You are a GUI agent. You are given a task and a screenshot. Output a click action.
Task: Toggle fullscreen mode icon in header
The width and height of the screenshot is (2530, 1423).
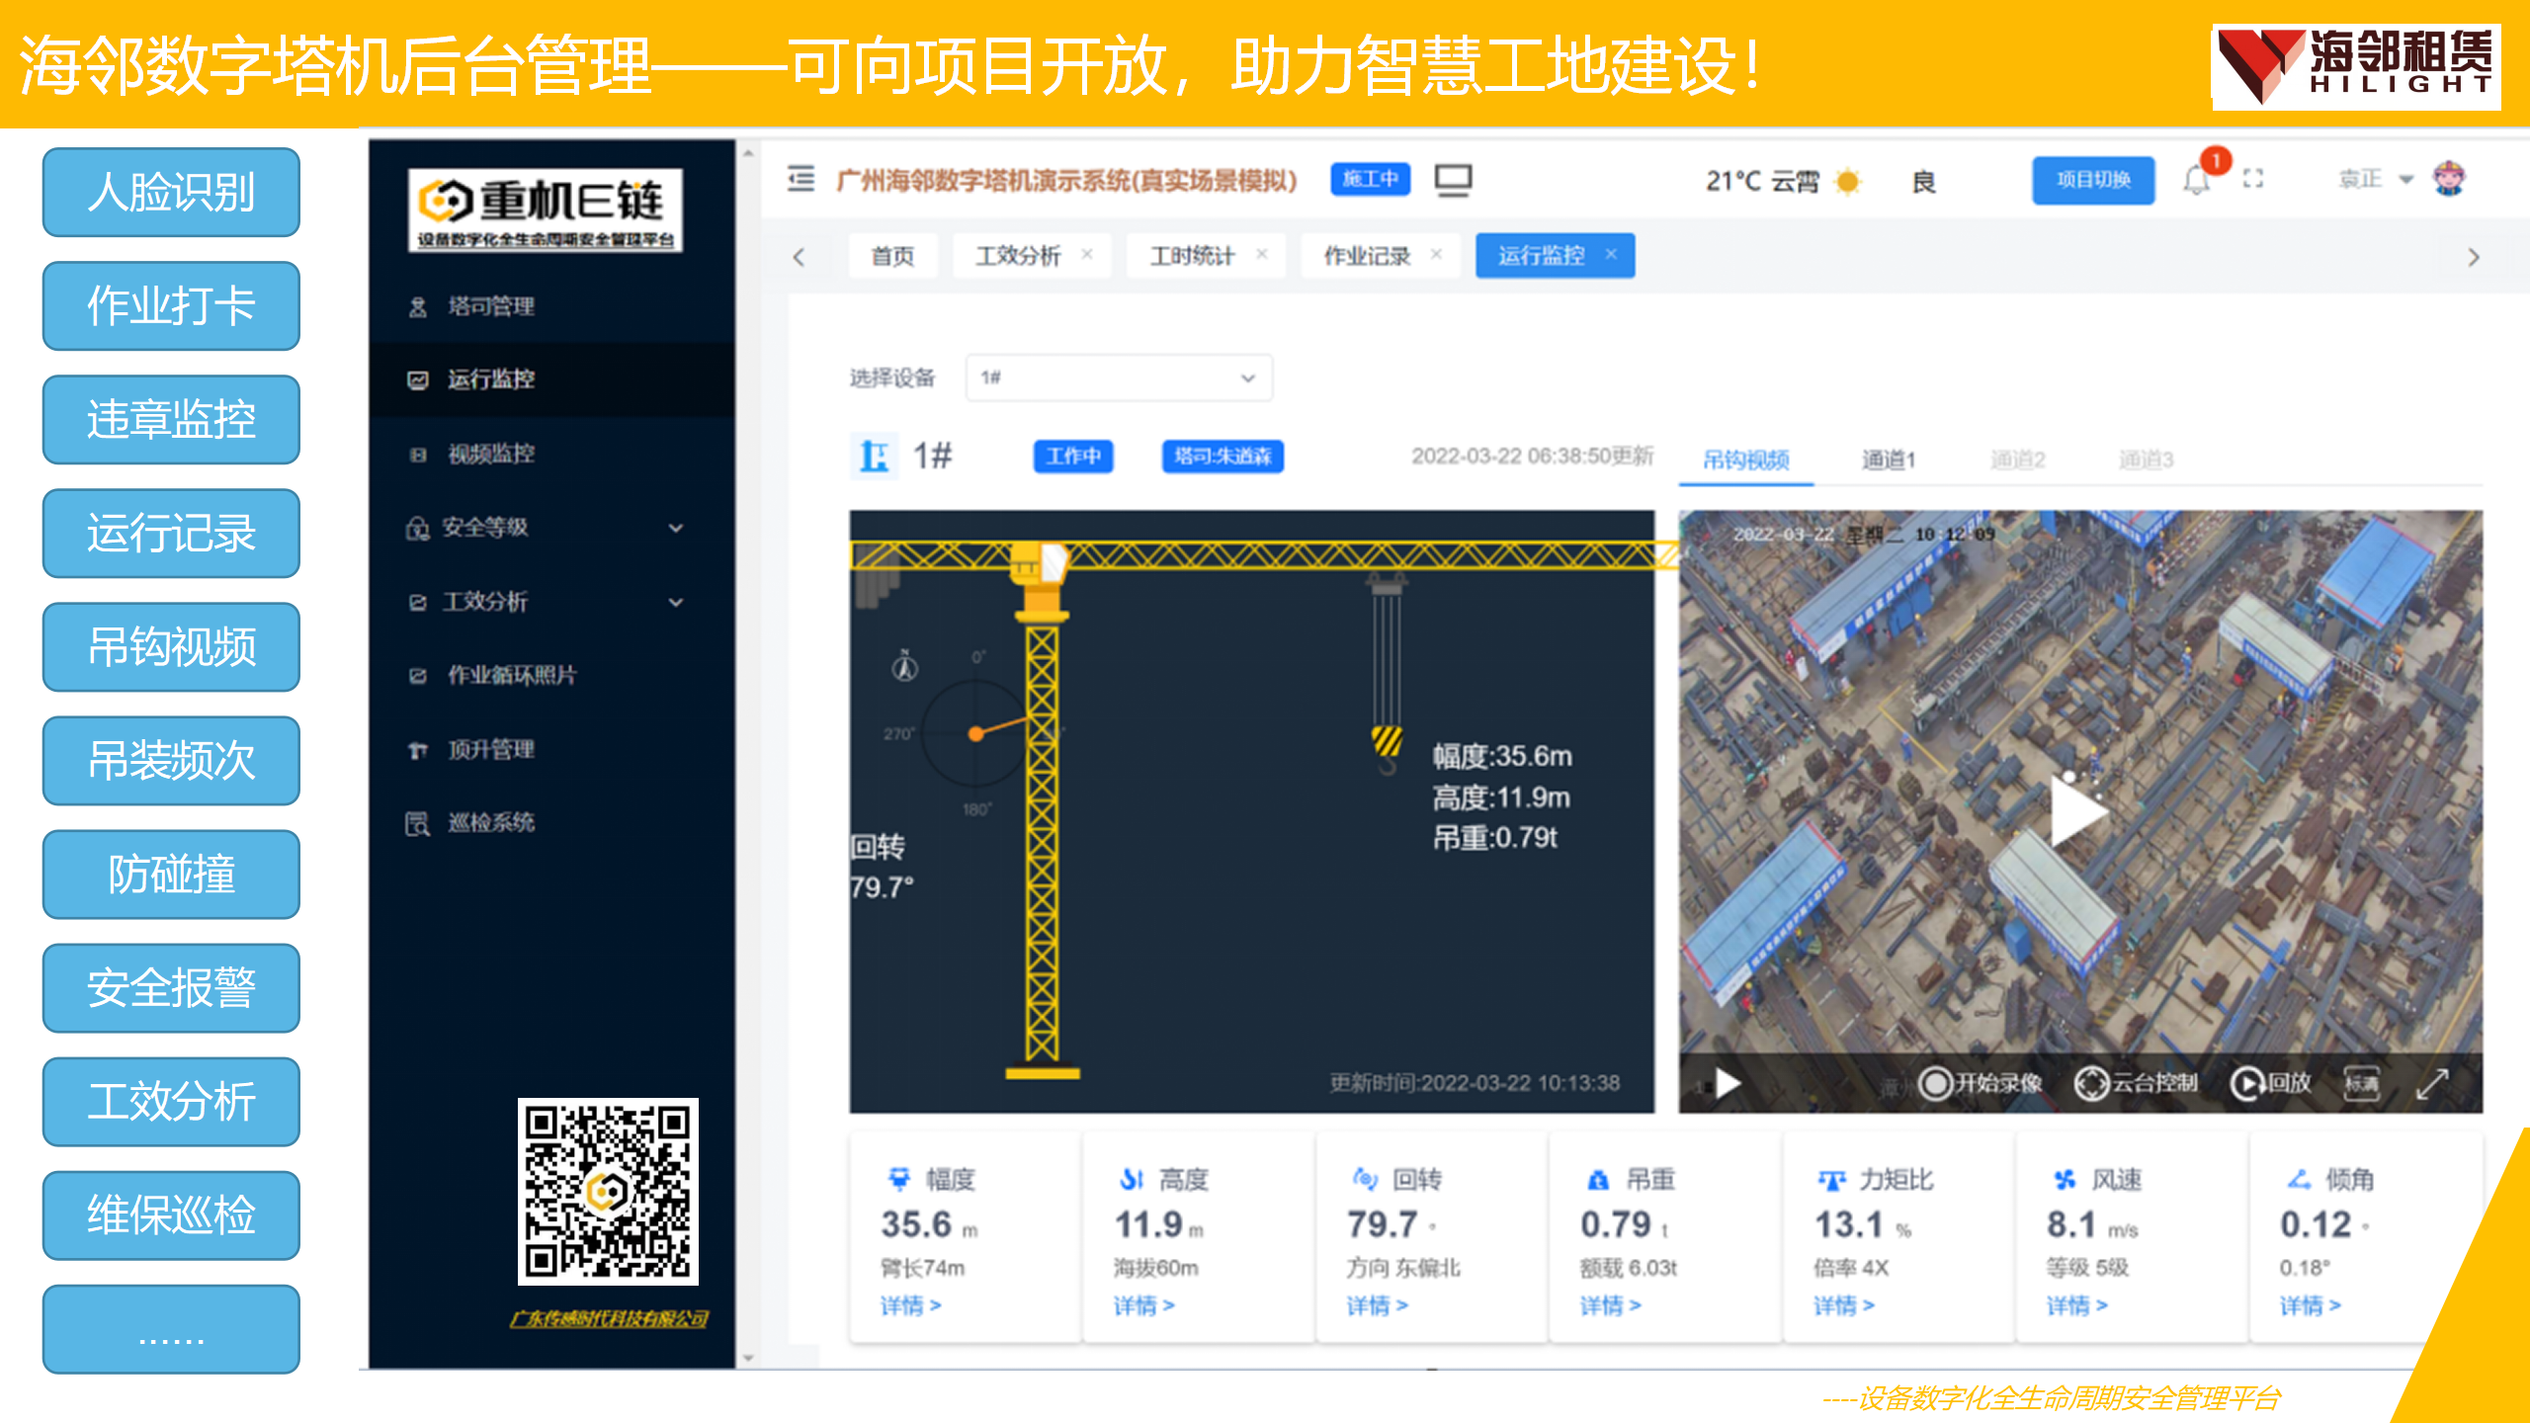(x=2253, y=179)
